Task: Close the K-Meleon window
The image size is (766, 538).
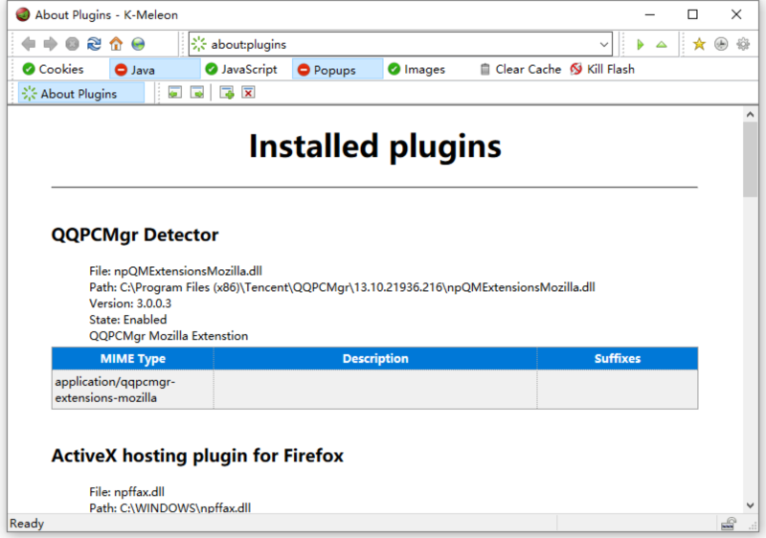Action: click(736, 14)
